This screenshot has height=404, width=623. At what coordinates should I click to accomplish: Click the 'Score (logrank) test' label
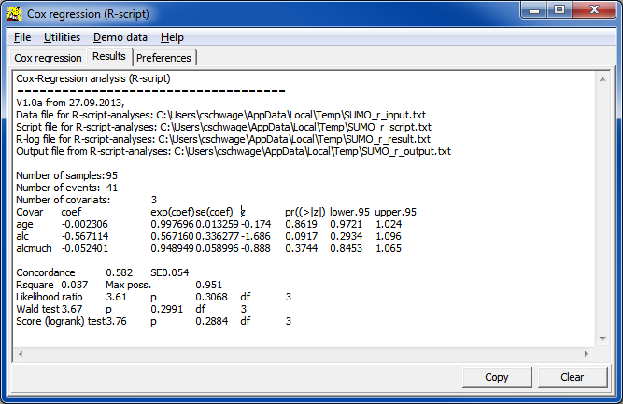point(61,321)
